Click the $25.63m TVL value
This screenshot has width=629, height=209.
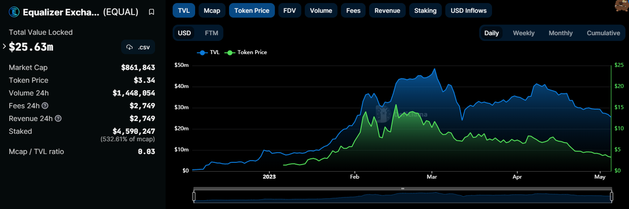pyautogui.click(x=31, y=47)
